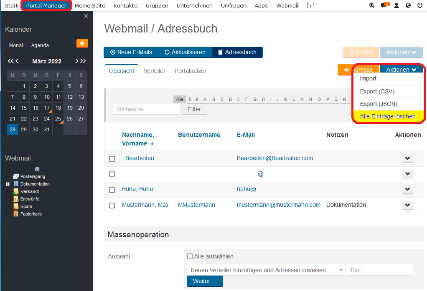Click mustermann@mustermann.com email link

tap(279, 205)
